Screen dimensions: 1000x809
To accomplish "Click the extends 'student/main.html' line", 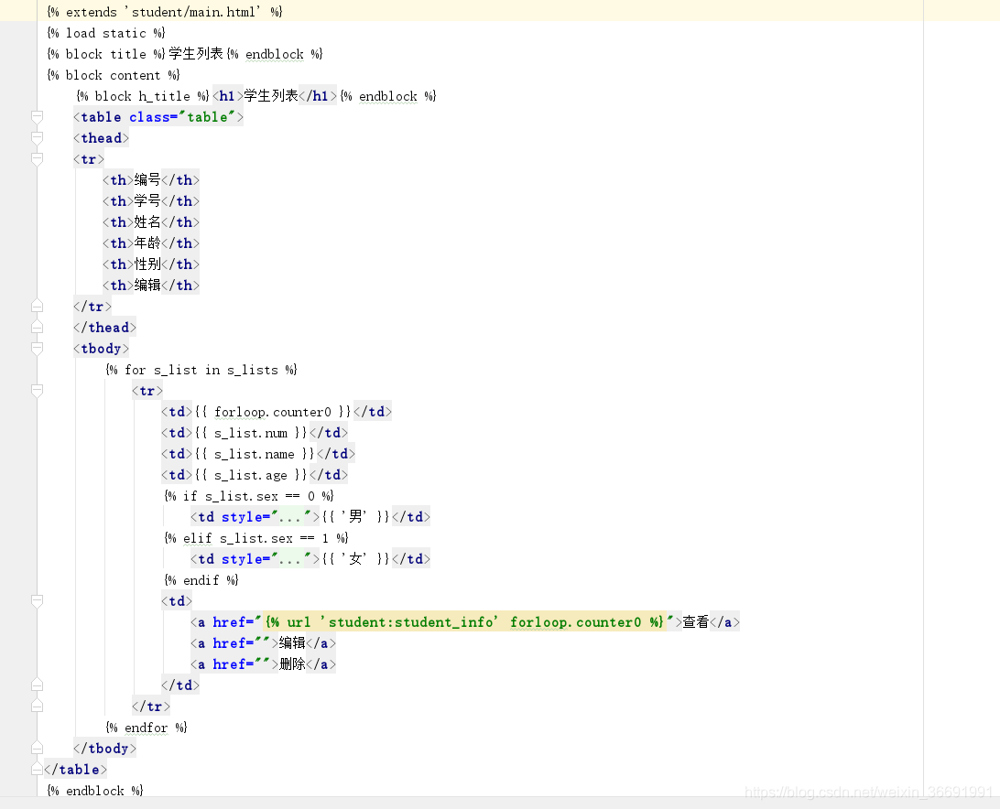I will pos(165,12).
